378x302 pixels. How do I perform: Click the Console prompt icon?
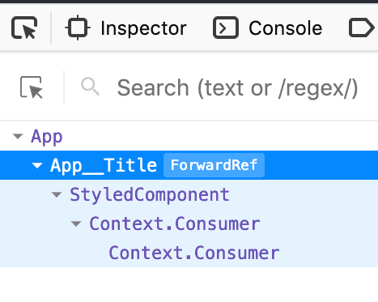click(x=226, y=28)
